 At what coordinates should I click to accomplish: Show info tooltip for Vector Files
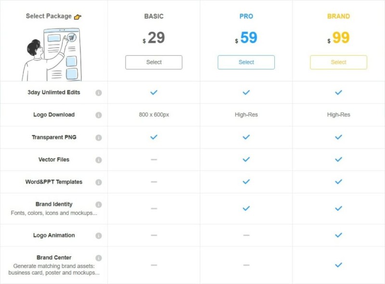pos(99,160)
